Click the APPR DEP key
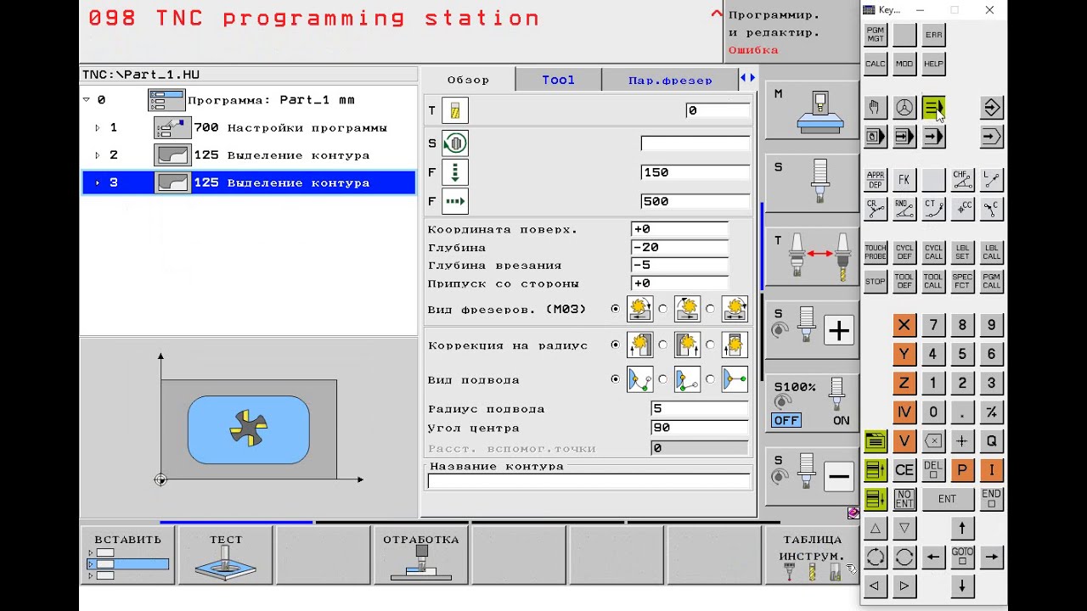Screen dimensions: 1087x611 [x=876, y=180]
